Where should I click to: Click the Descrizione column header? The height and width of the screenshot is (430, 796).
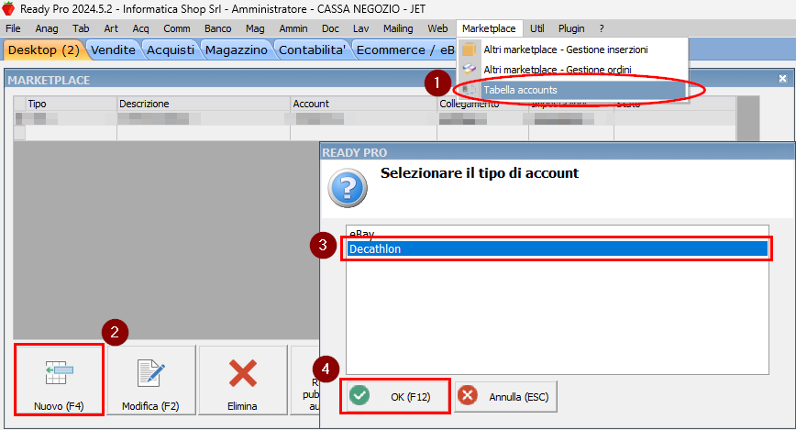point(203,104)
